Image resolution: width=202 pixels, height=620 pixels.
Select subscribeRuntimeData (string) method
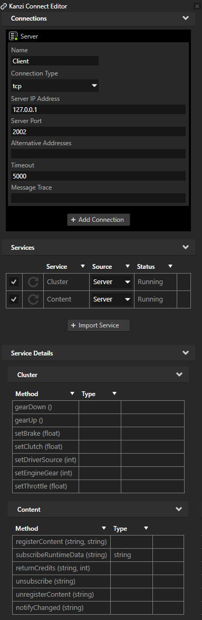point(61,555)
